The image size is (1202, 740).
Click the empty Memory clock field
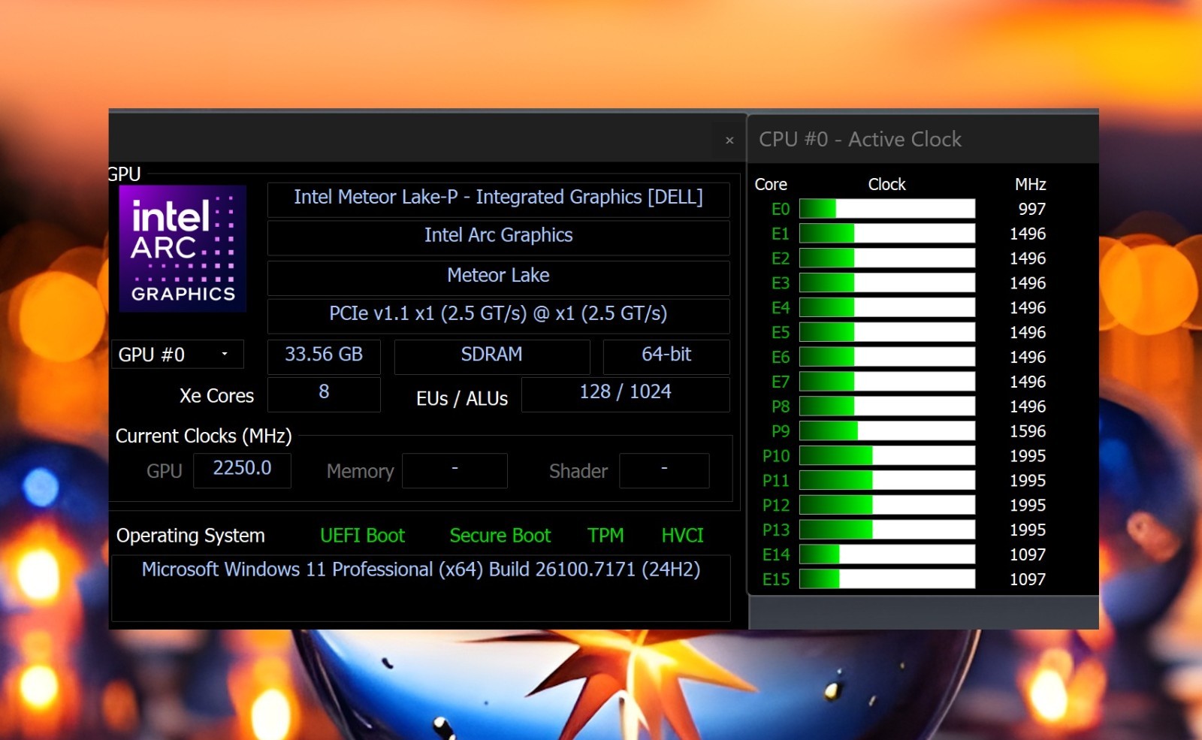(455, 470)
